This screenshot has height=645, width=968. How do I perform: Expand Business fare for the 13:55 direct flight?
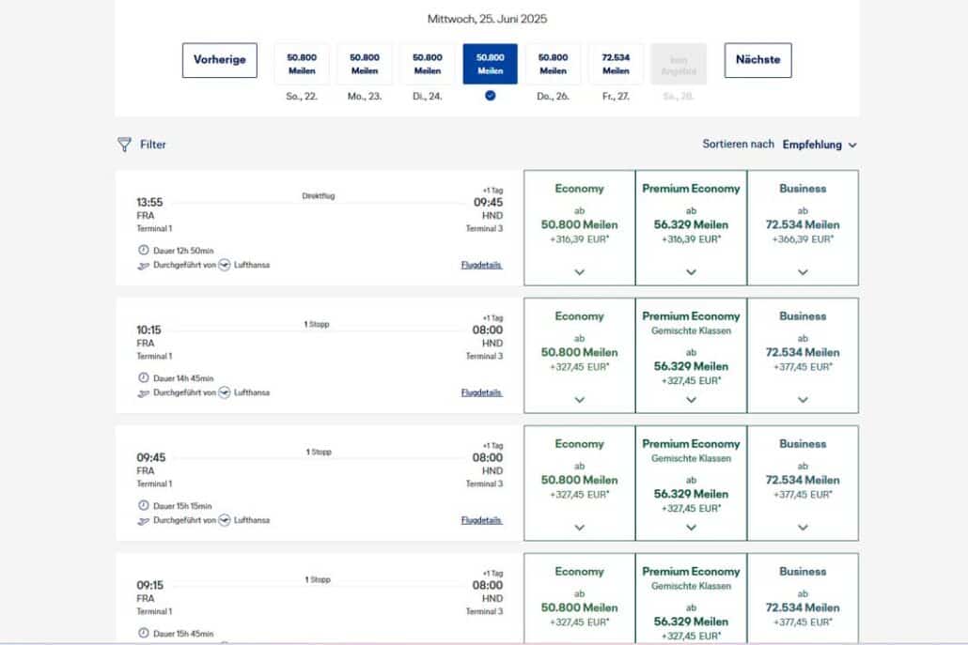(x=803, y=272)
